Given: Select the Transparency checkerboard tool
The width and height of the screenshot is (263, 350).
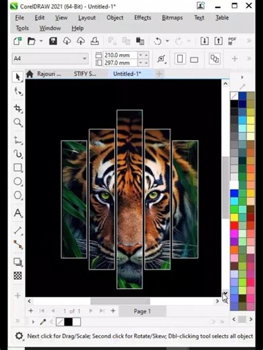Looking at the screenshot, I should coord(18,275).
